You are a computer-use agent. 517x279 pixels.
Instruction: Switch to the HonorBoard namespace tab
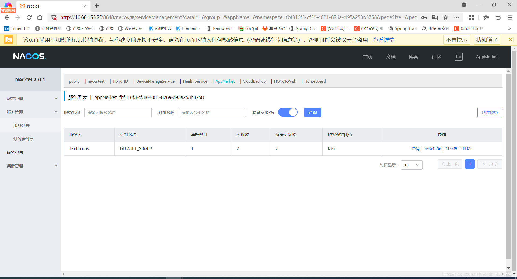pos(315,81)
